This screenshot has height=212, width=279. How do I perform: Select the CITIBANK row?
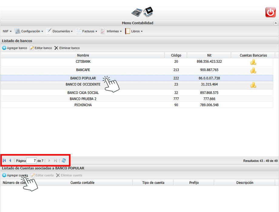pos(137,62)
